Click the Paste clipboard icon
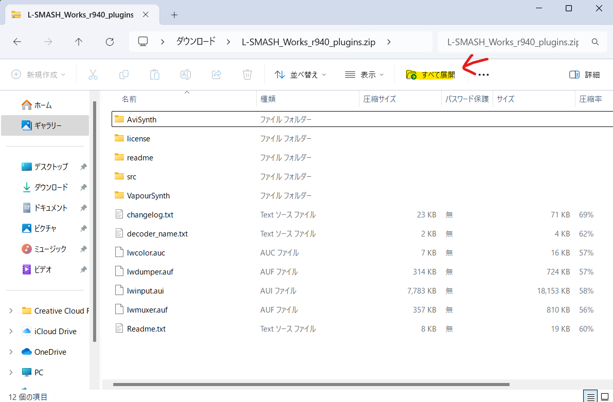The image size is (613, 402). pyautogui.click(x=155, y=74)
